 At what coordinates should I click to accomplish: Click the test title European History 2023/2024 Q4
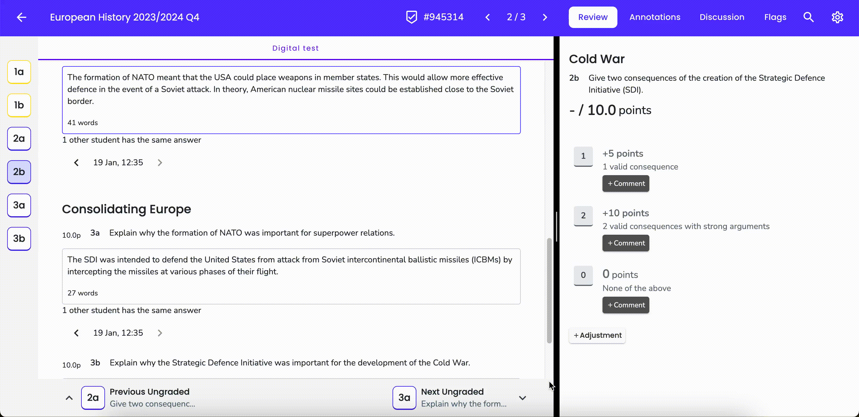pos(124,17)
